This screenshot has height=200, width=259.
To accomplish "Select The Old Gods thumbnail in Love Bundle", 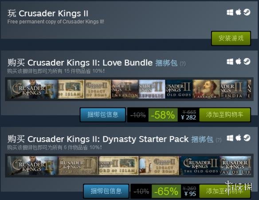I will click(179, 89).
